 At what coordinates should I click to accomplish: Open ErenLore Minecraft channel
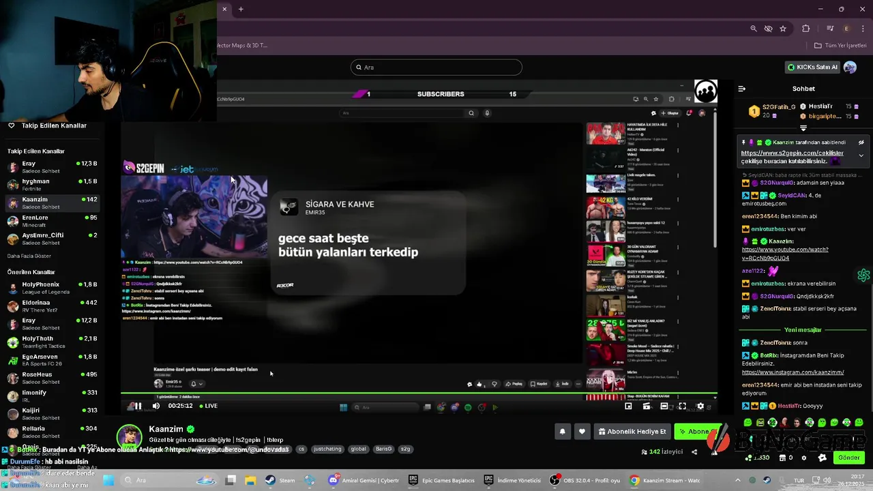[53, 221]
